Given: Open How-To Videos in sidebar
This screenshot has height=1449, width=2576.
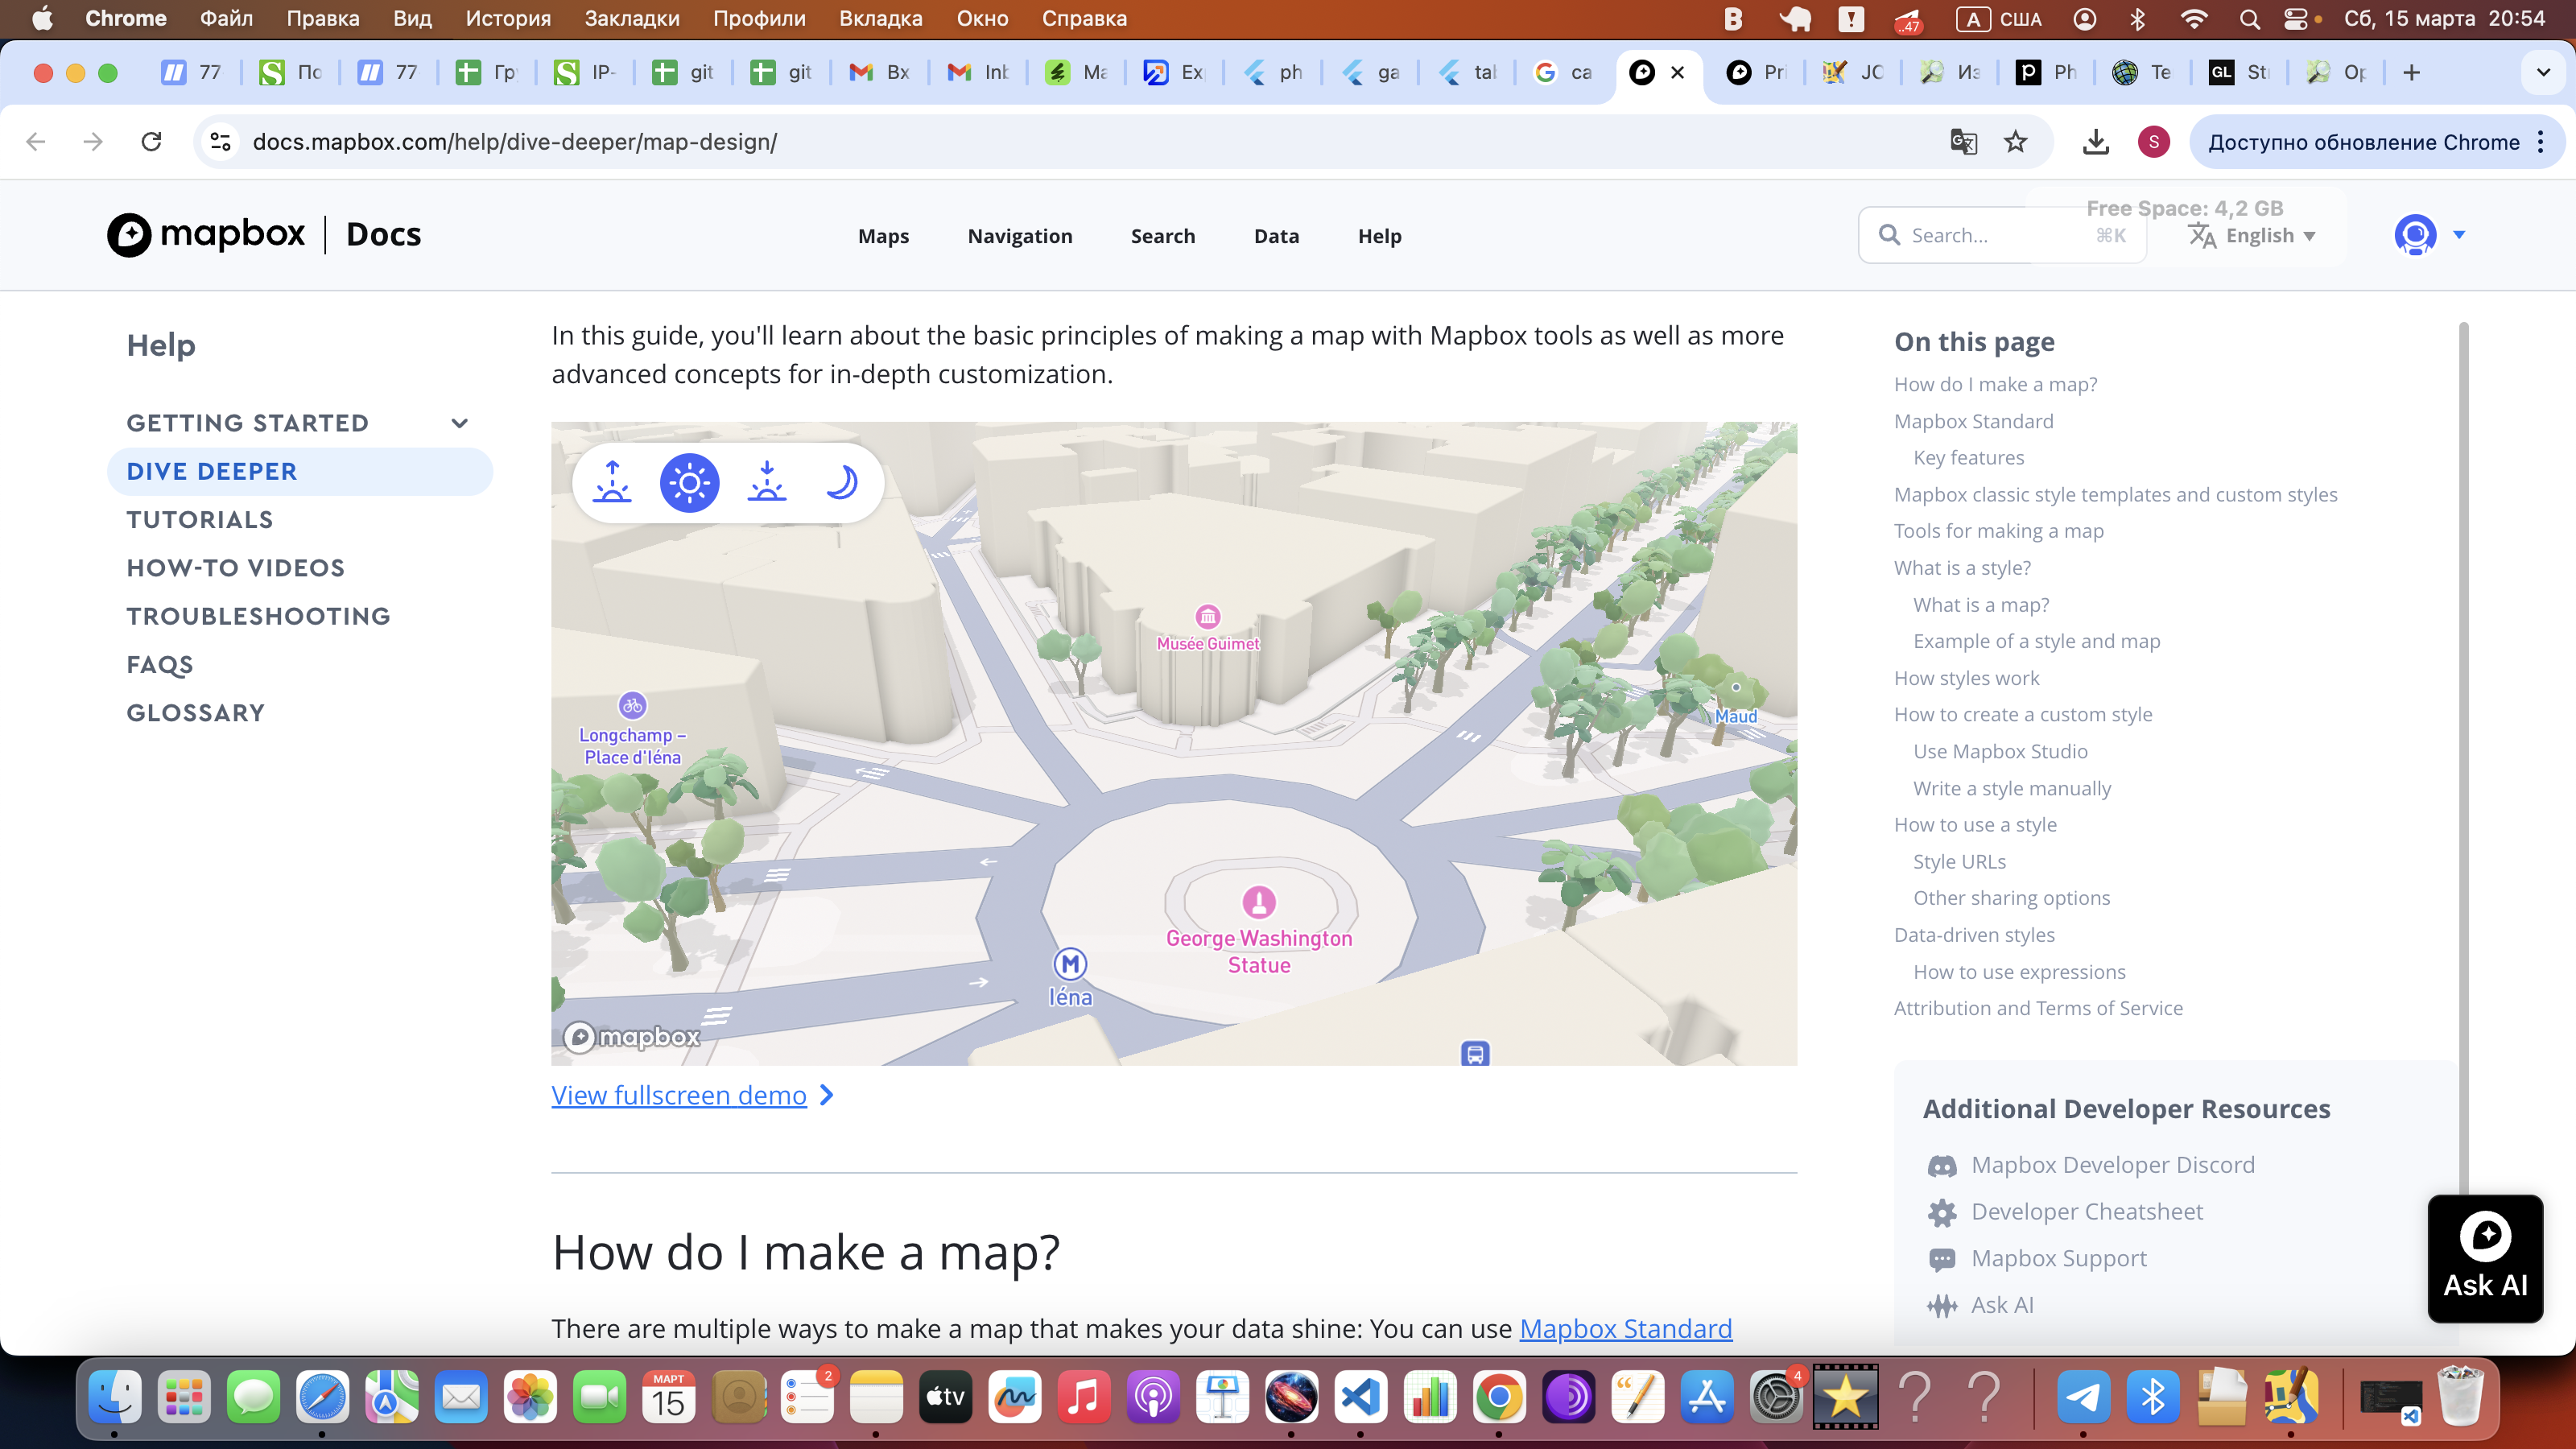Looking at the screenshot, I should (235, 568).
